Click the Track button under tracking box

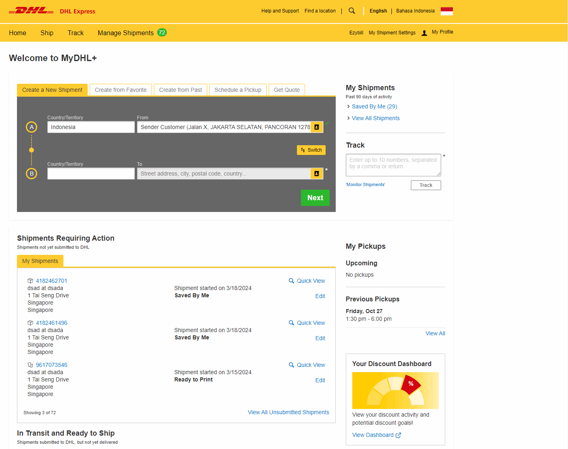[426, 185]
